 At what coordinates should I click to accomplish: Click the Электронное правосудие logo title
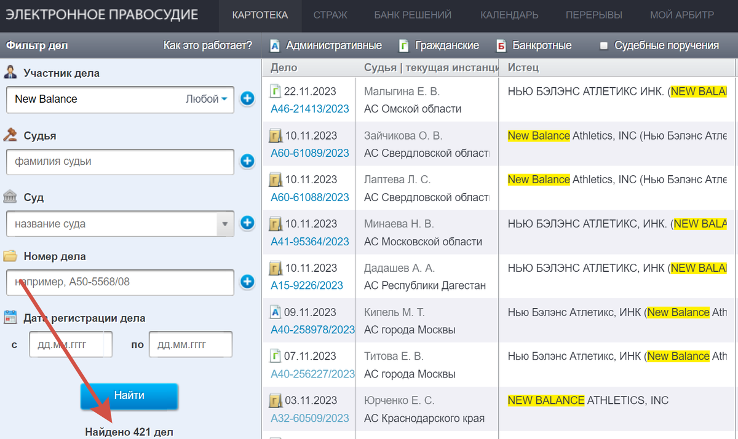102,15
